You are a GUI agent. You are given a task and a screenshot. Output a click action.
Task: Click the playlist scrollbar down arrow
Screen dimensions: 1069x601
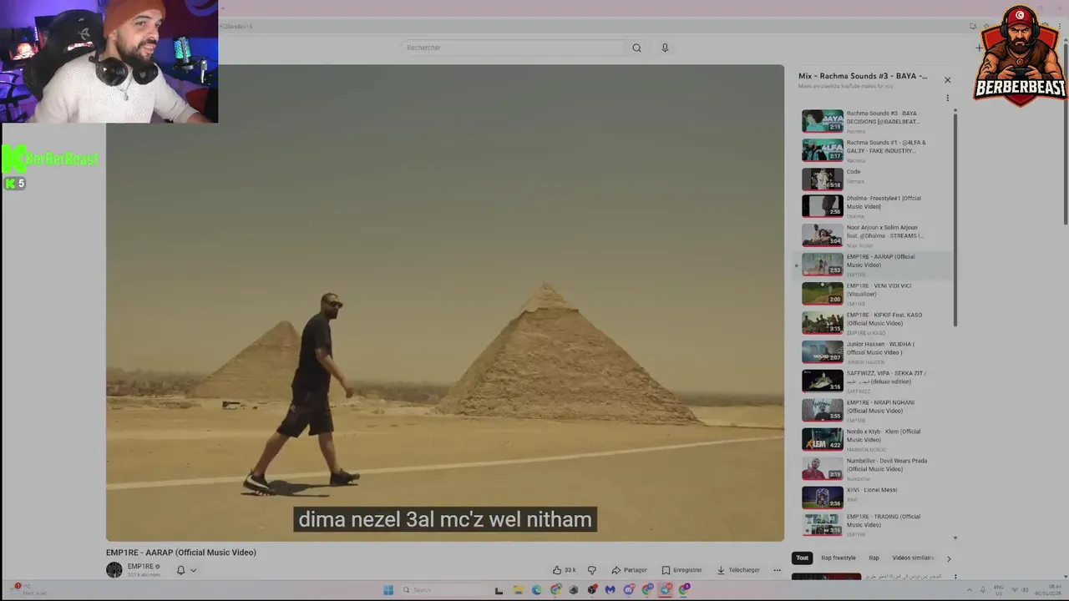(x=955, y=538)
